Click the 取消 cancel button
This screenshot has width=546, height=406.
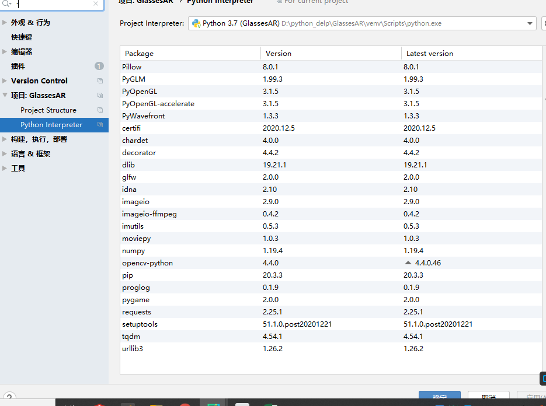[489, 396]
